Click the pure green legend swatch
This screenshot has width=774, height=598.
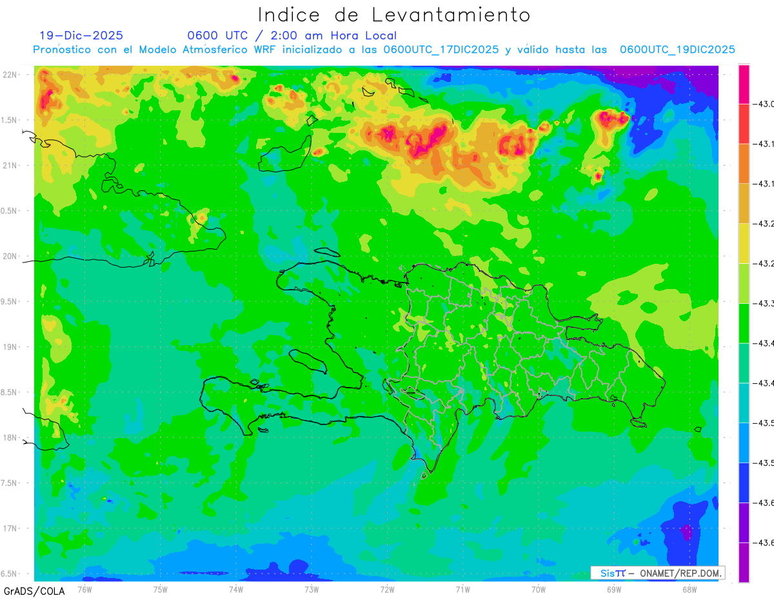(744, 323)
